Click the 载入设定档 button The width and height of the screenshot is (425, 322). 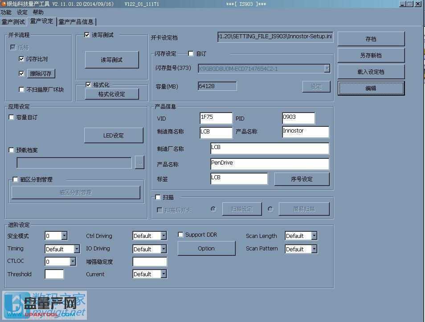click(x=371, y=72)
